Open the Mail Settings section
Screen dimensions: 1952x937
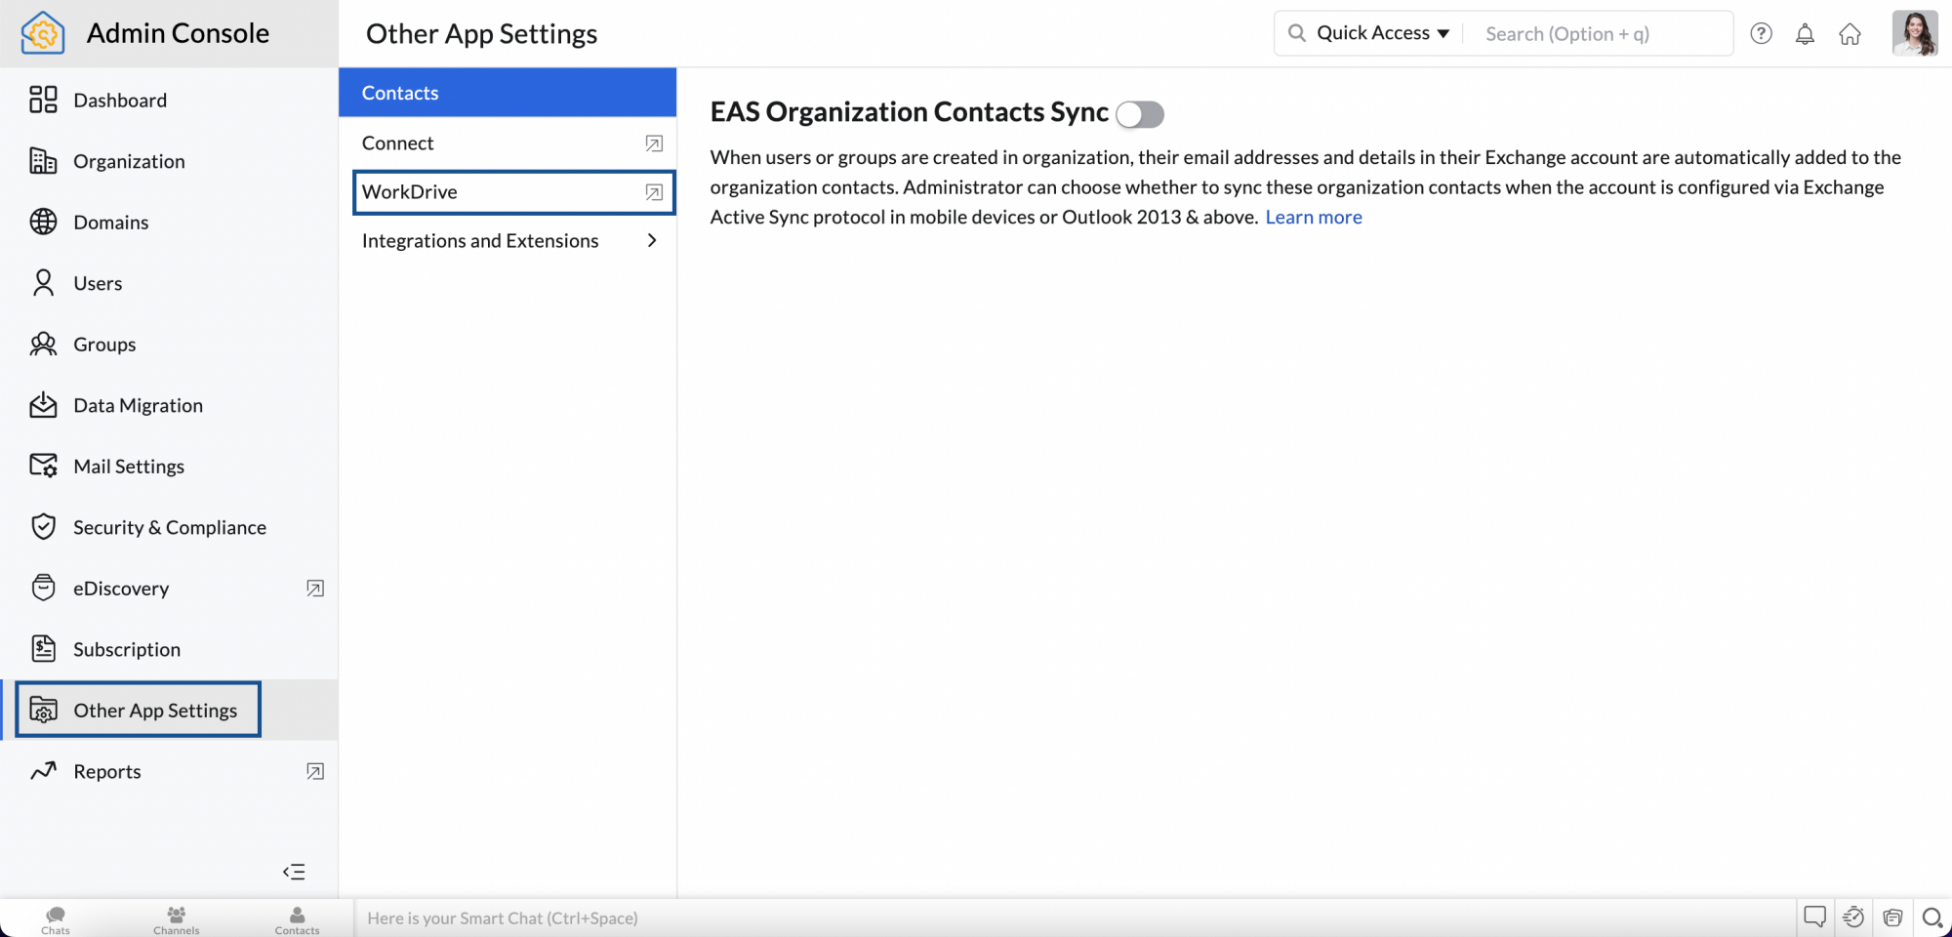[x=128, y=467]
